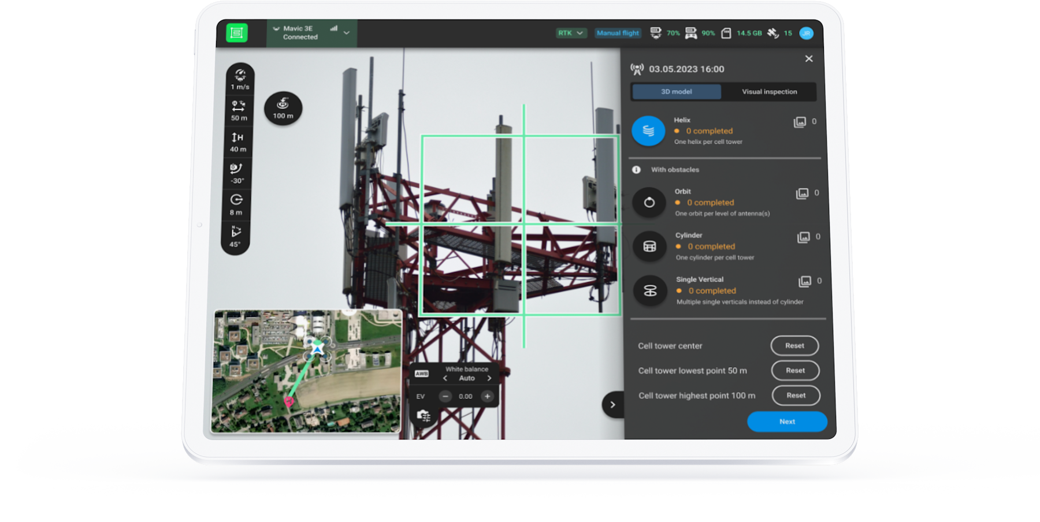This screenshot has width=1040, height=522.
Task: Reset the Cell tower center value
Action: coord(794,345)
